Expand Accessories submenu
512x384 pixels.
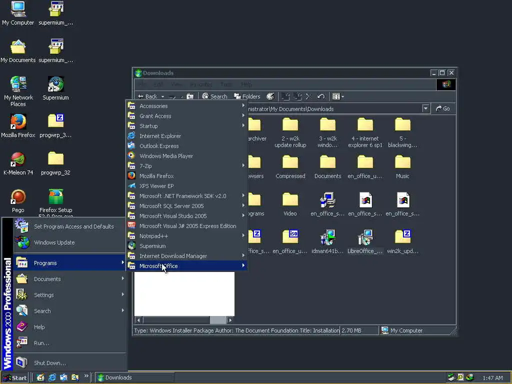tap(186, 106)
